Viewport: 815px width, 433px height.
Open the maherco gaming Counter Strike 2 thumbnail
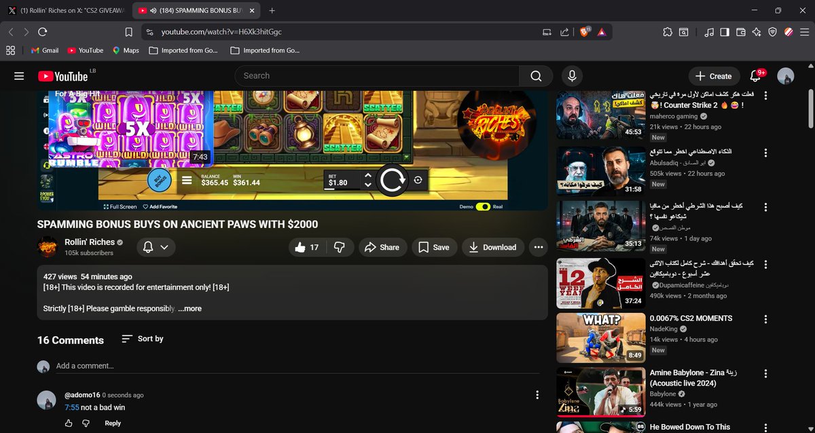pos(601,115)
